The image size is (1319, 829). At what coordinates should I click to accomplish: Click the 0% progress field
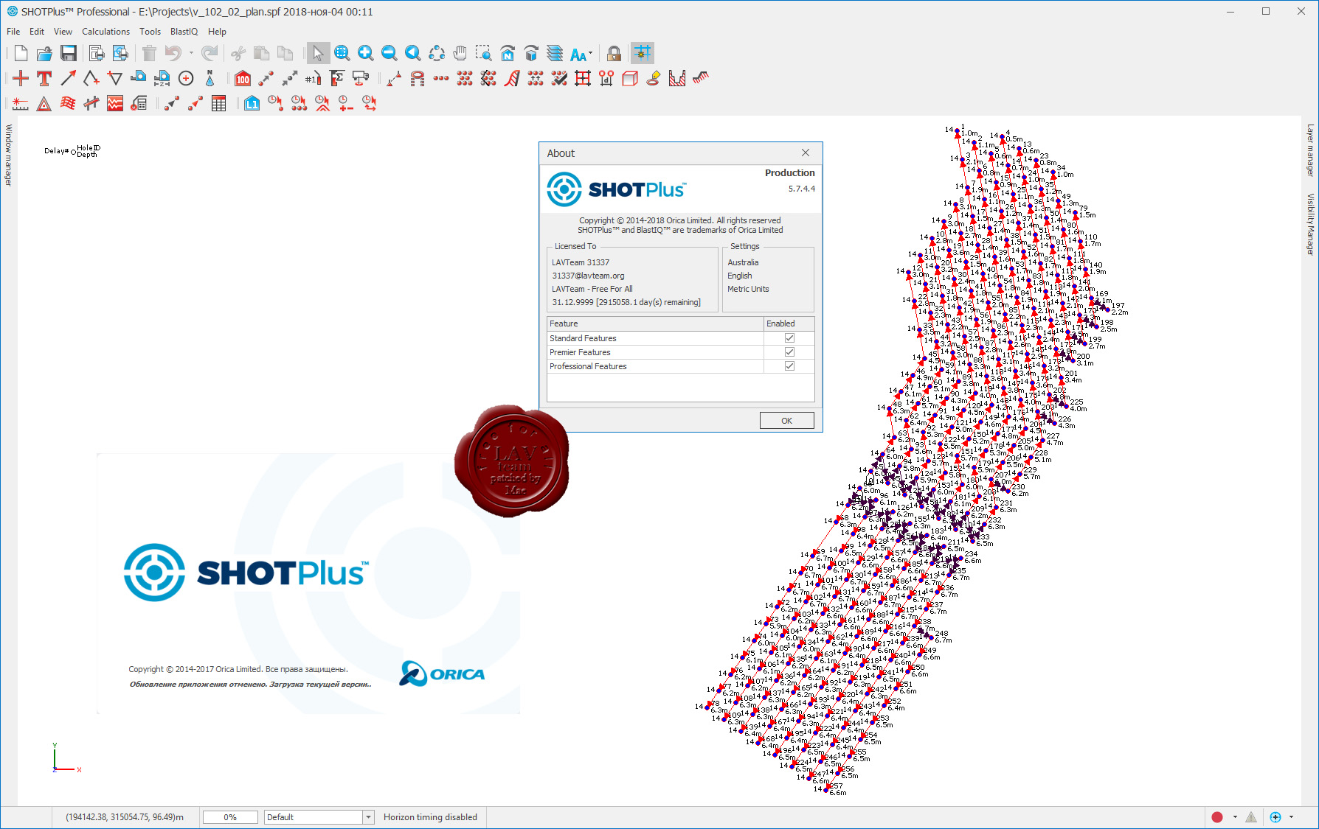click(x=230, y=817)
